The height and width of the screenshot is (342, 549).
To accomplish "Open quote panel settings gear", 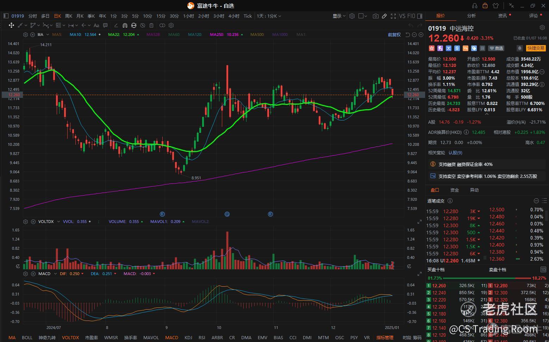I will point(542,27).
